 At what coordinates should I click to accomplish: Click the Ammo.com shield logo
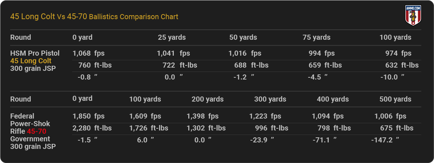pyautogui.click(x=412, y=16)
